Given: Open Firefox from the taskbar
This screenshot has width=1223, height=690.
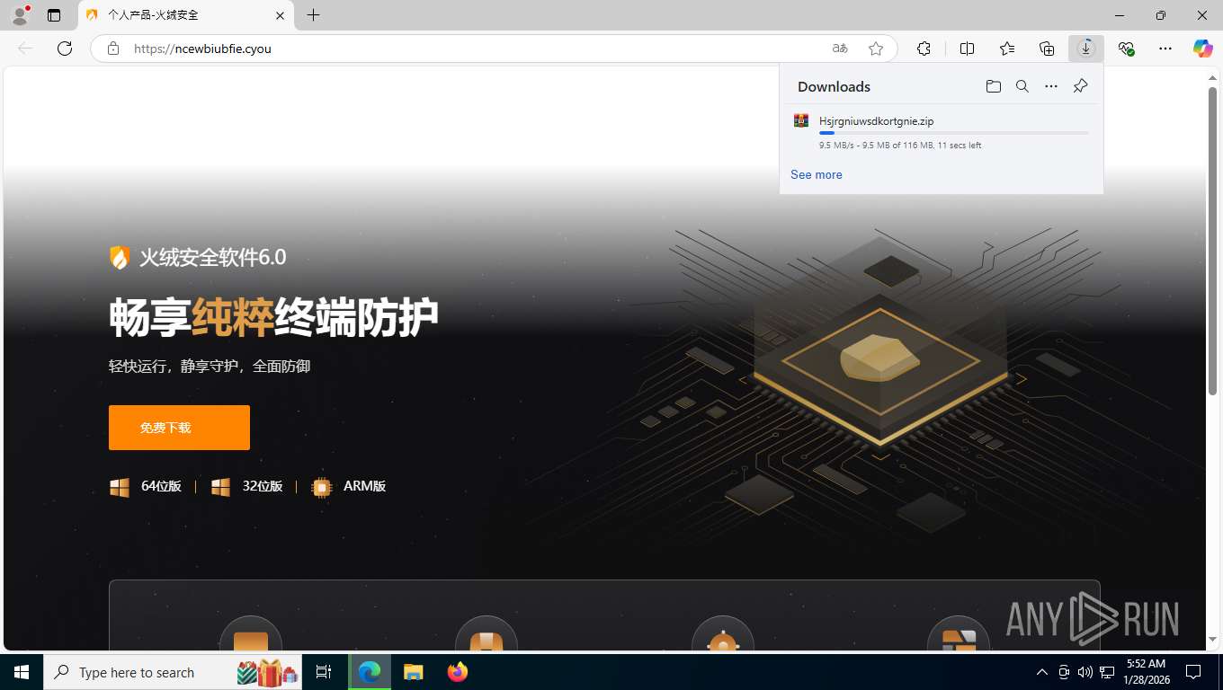Looking at the screenshot, I should click(x=457, y=672).
